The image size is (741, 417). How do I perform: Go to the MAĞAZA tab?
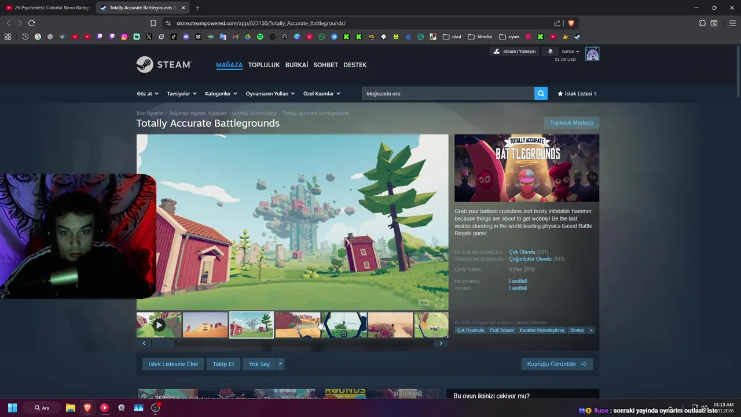click(229, 65)
